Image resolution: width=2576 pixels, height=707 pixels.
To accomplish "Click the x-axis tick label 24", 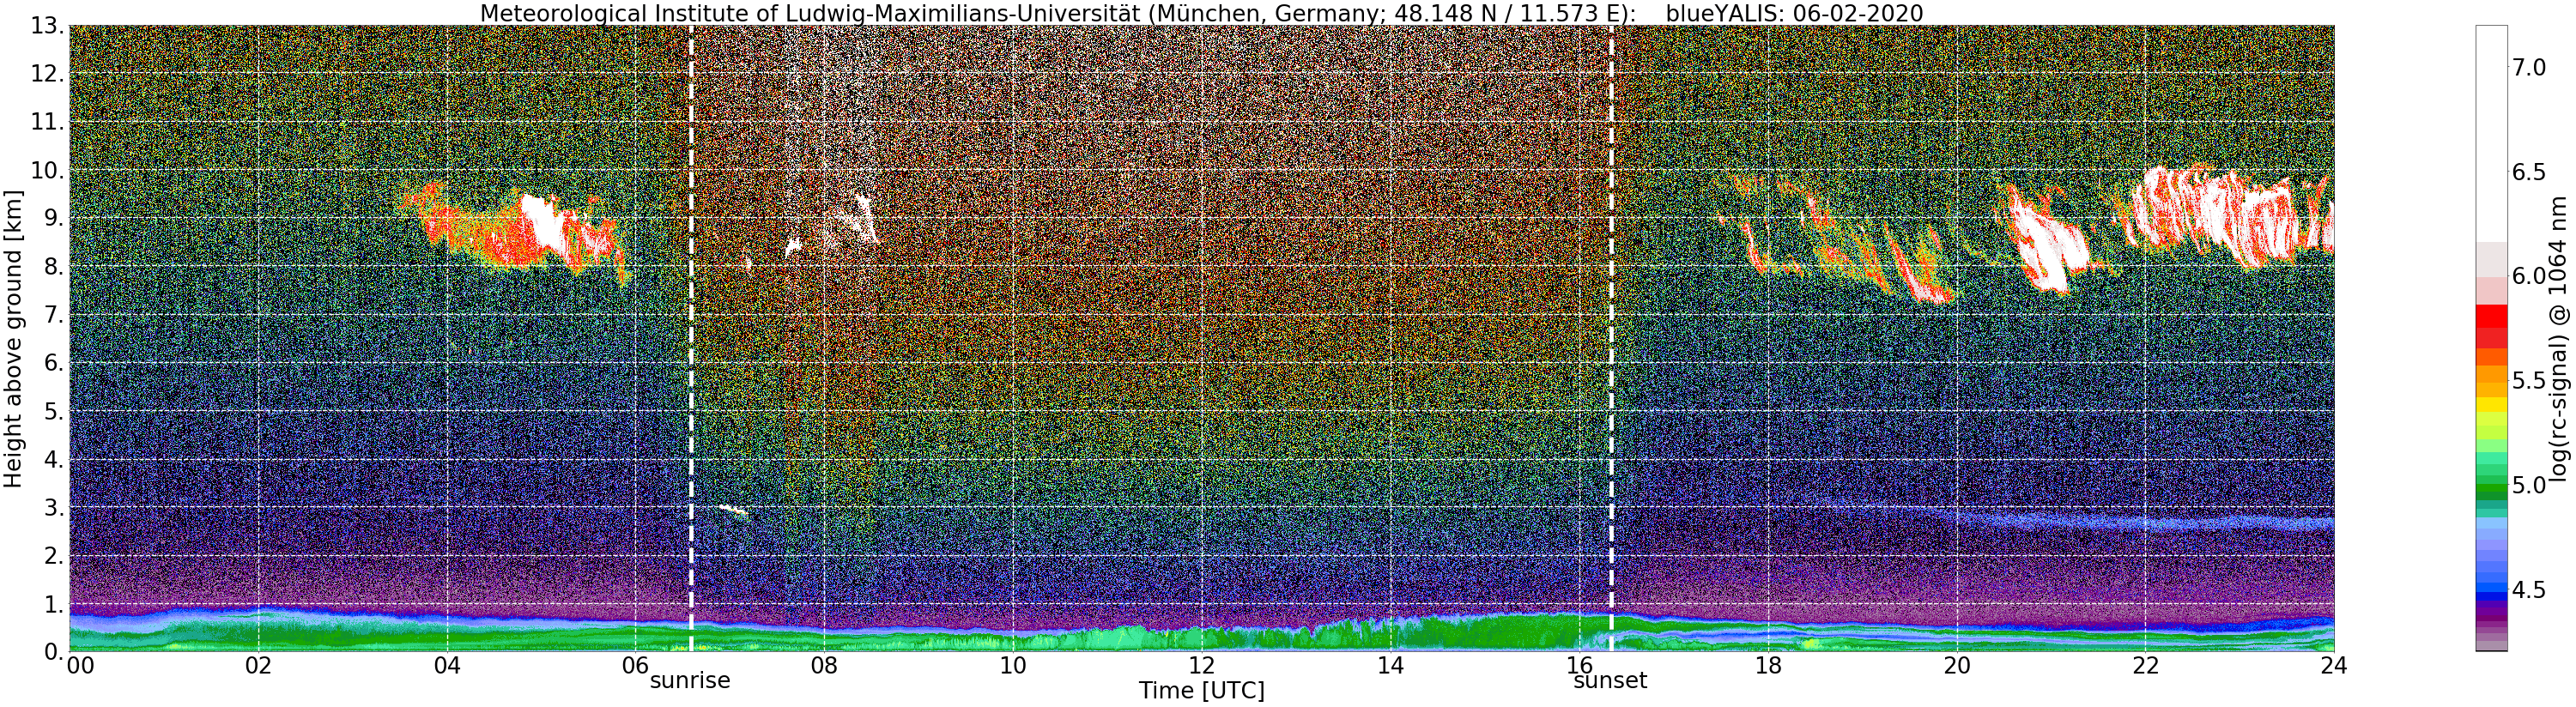I will click(x=2333, y=665).
